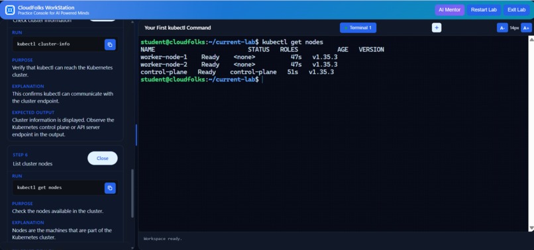Close Step 6 with the Close button

103,158
